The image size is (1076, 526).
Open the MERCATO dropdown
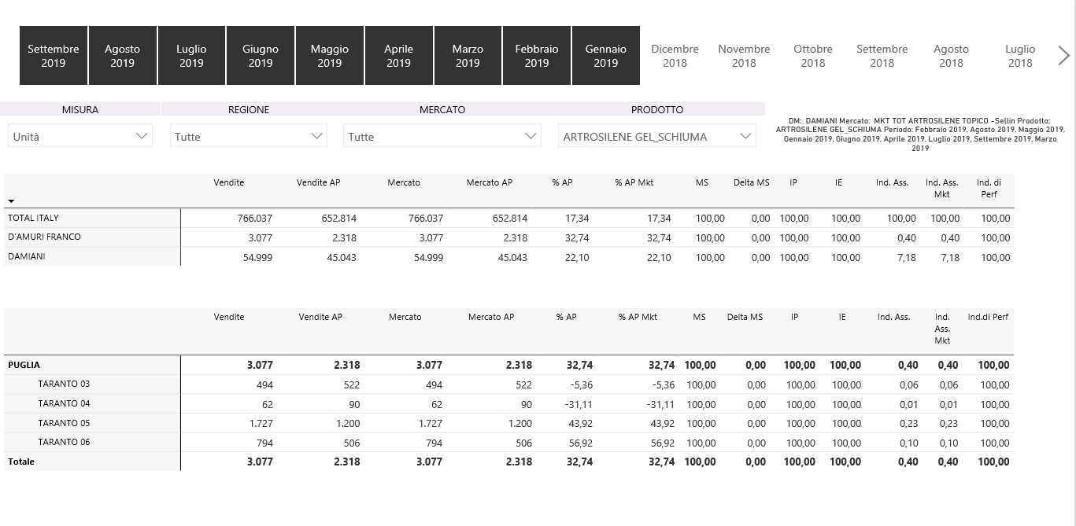[x=442, y=136]
